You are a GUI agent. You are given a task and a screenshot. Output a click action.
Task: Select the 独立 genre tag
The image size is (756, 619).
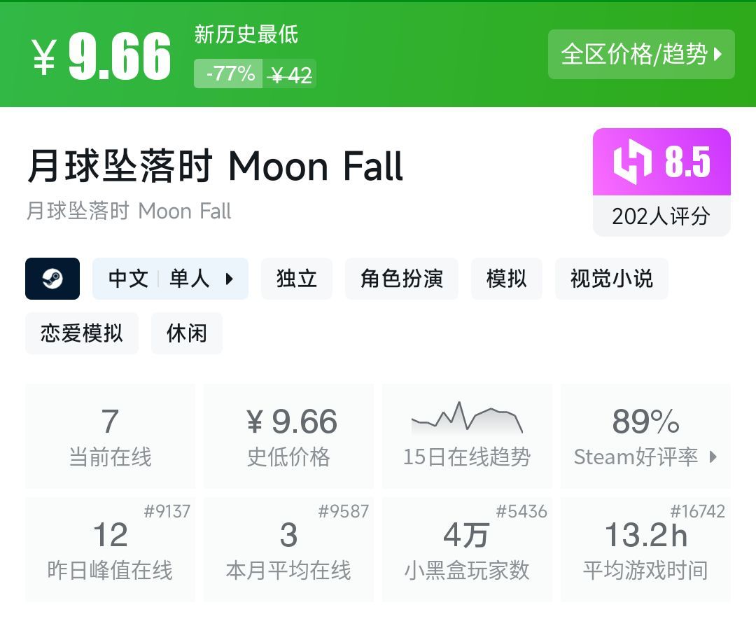(x=297, y=279)
